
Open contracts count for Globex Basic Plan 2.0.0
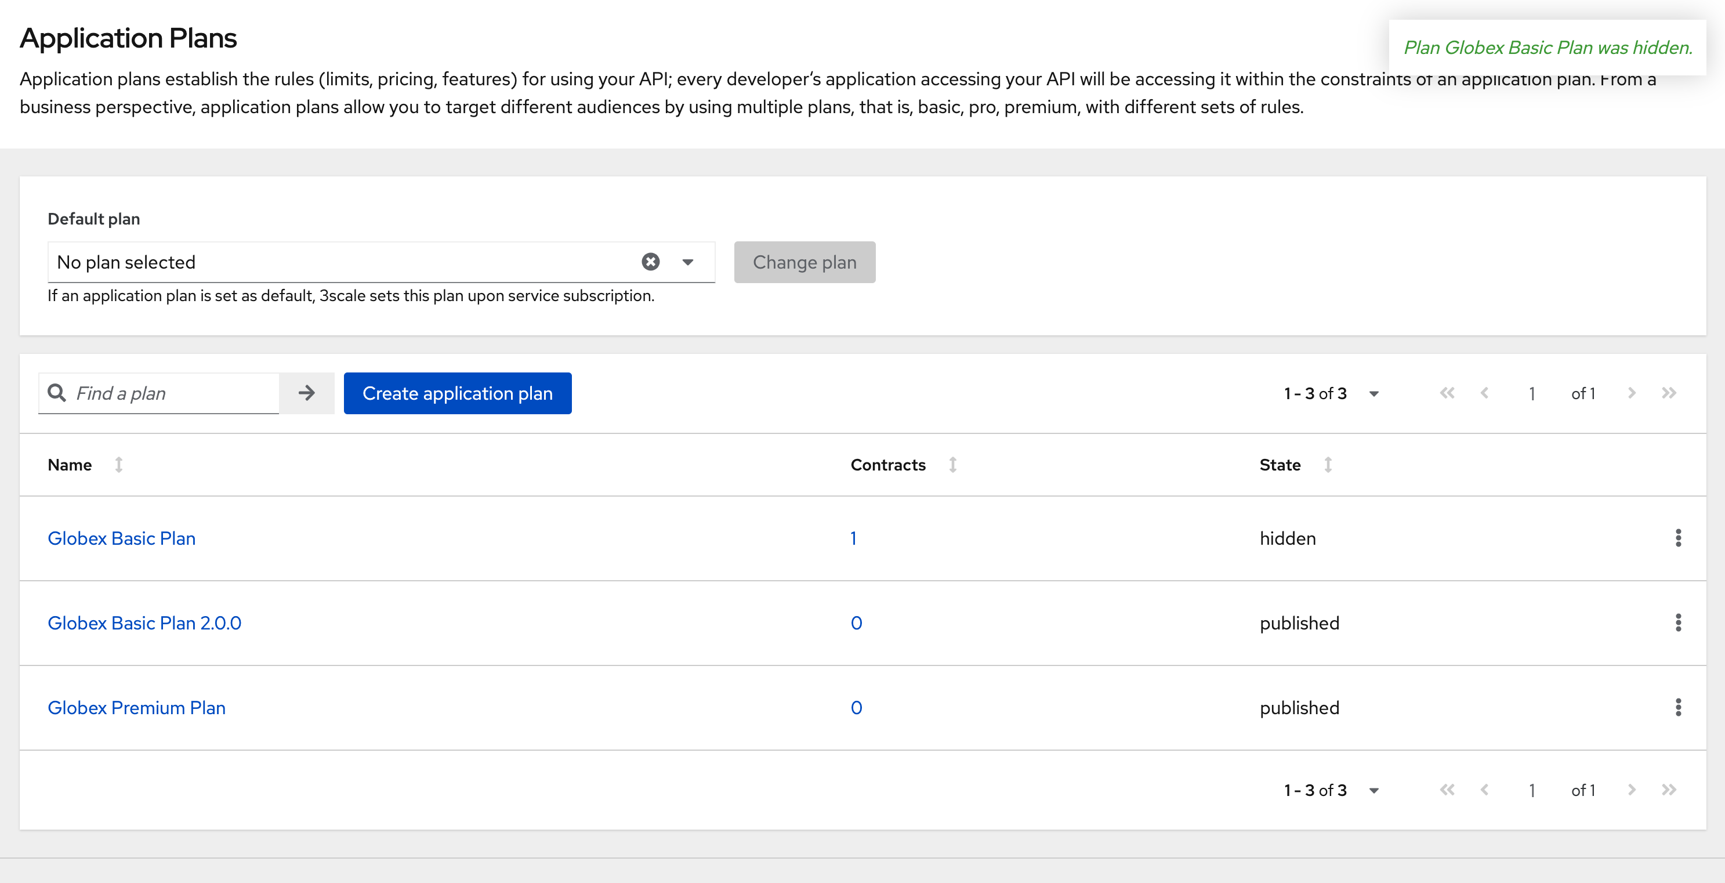[x=856, y=623]
